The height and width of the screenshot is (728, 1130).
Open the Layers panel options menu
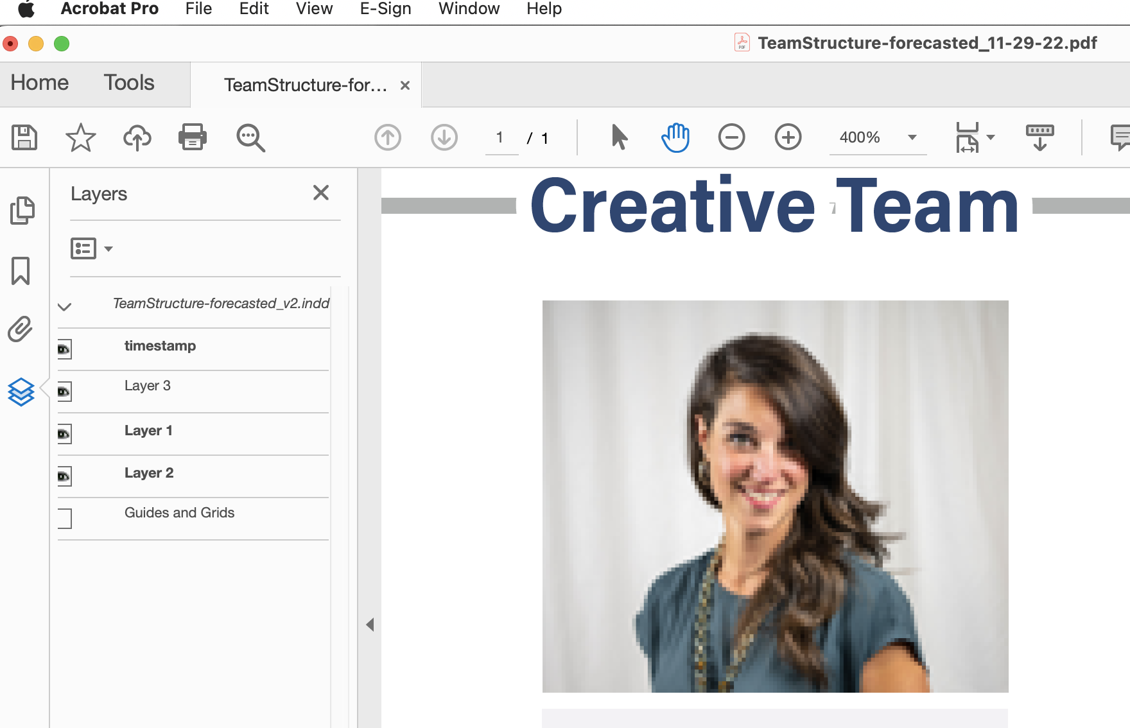tap(91, 248)
